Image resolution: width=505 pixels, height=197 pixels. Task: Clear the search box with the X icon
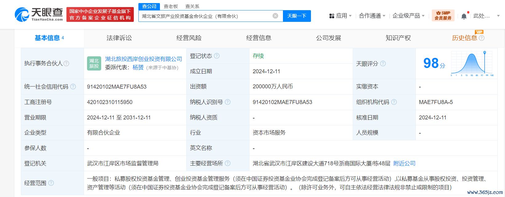coord(276,16)
